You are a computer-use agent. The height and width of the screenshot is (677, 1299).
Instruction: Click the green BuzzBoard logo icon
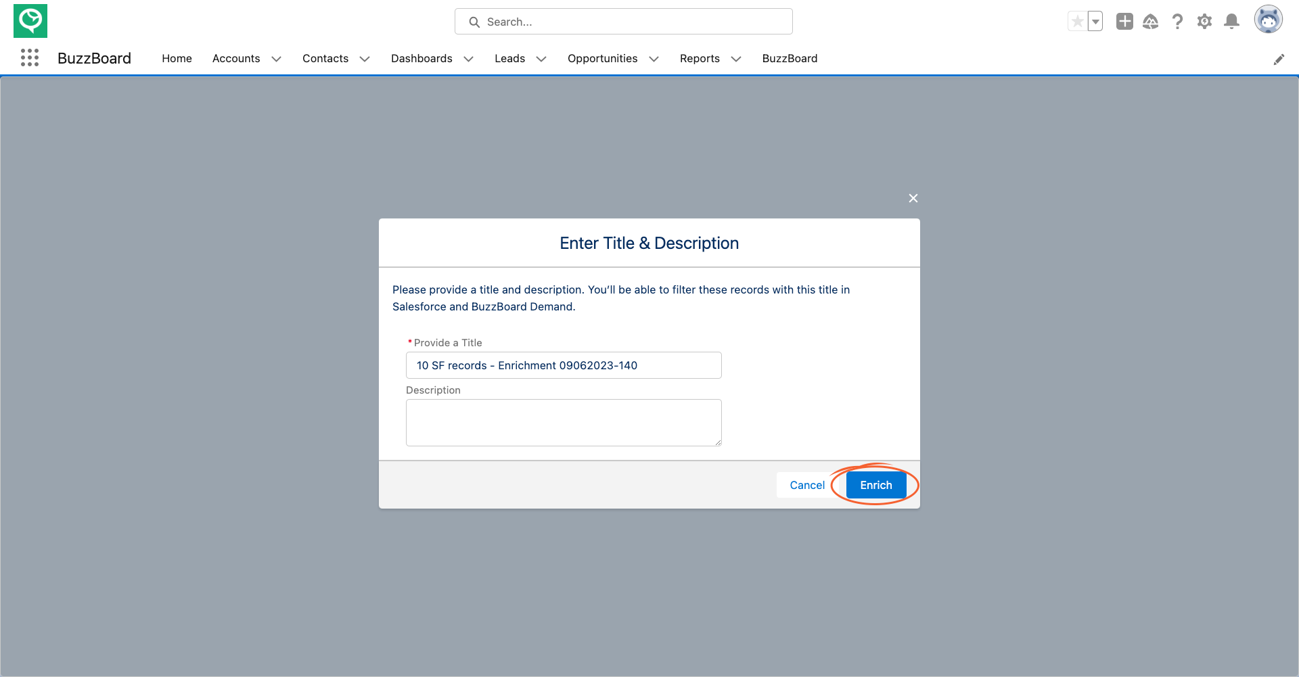tap(30, 21)
